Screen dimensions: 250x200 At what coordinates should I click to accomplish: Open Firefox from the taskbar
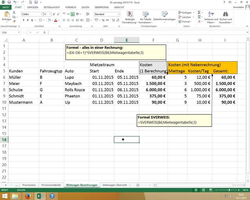27,196
